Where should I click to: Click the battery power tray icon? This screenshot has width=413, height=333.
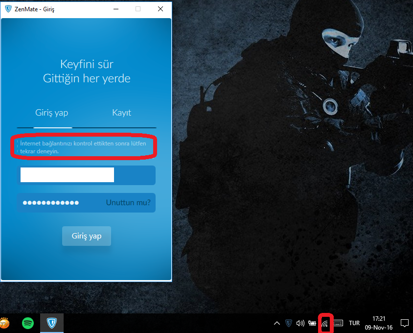point(312,323)
